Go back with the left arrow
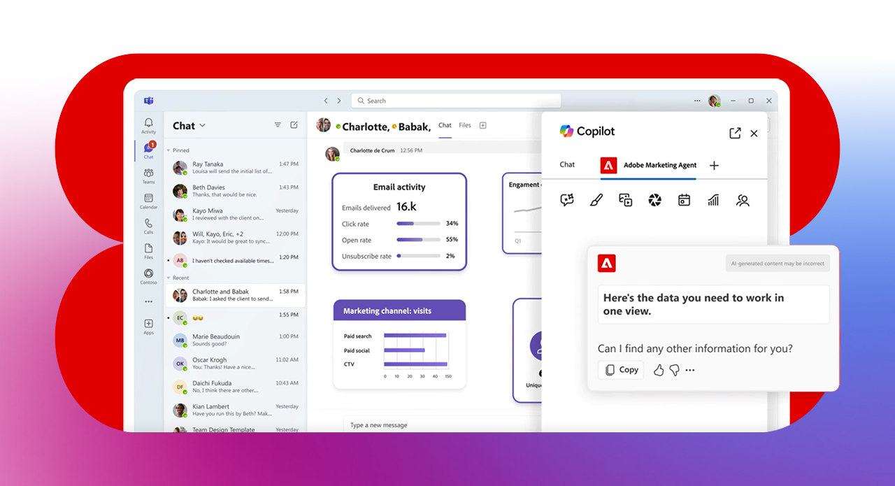895x486 pixels. (x=326, y=101)
